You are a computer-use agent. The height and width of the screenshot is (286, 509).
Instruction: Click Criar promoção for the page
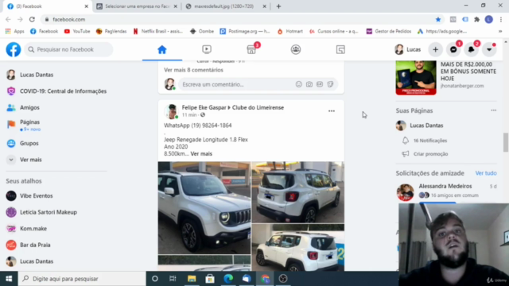(x=430, y=154)
